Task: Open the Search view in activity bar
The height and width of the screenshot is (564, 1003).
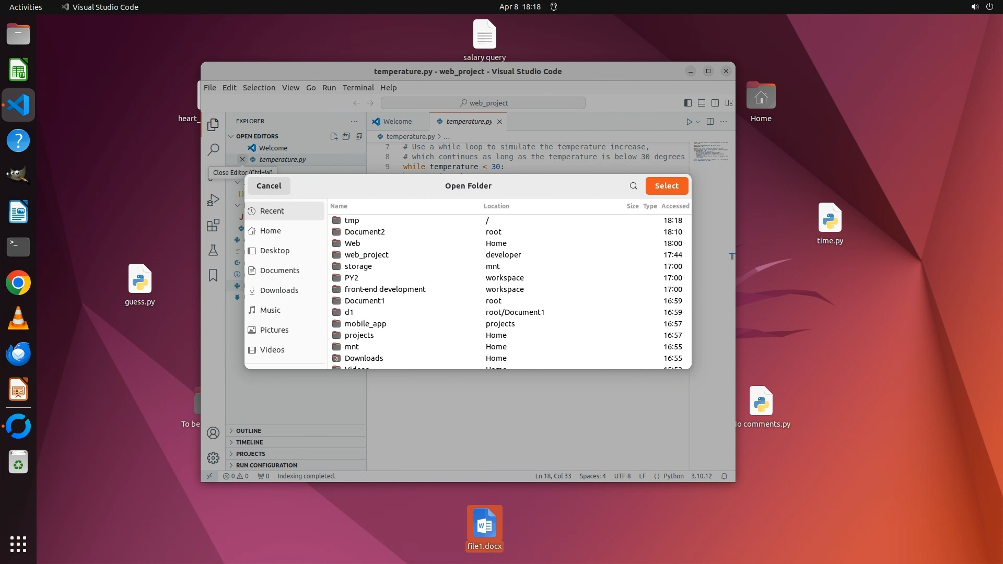Action: point(213,150)
